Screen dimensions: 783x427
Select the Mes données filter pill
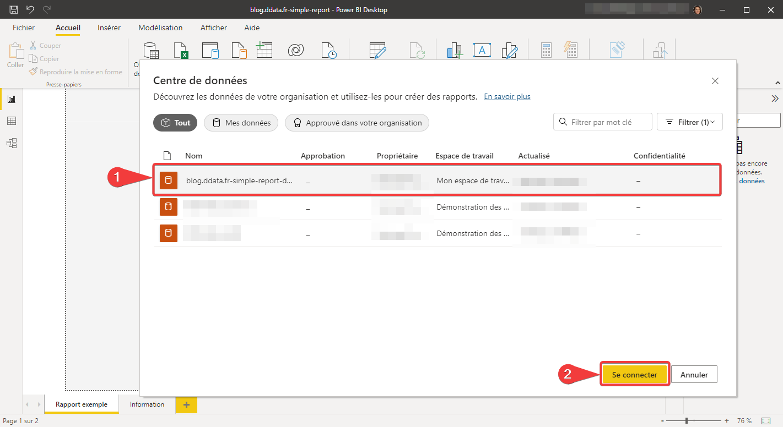coord(241,123)
